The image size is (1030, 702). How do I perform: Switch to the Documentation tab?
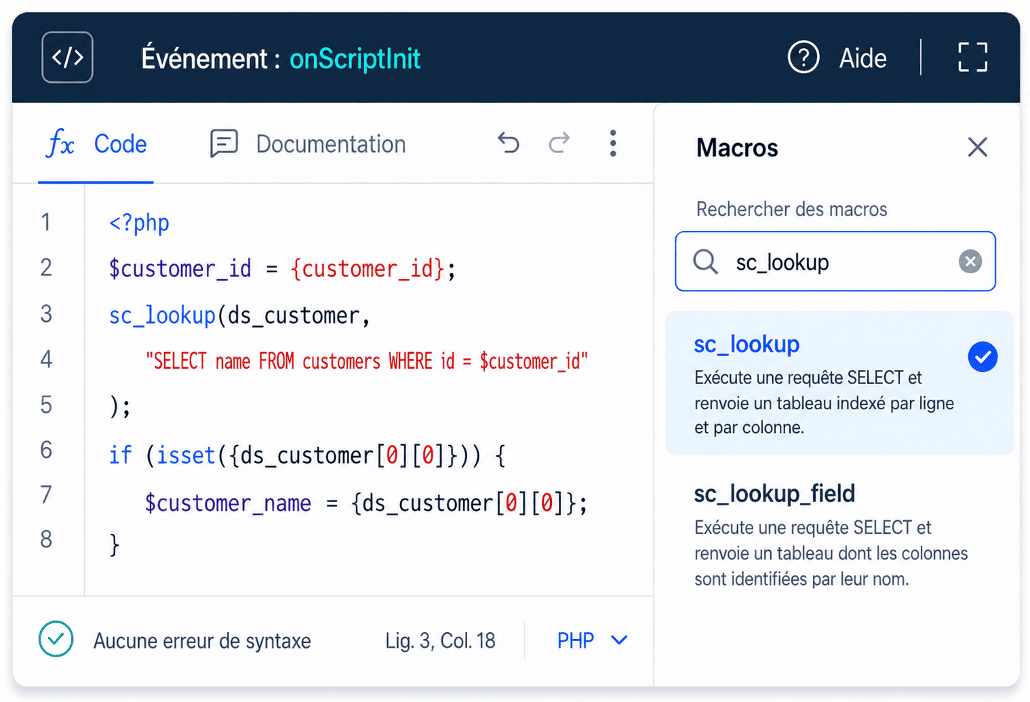pyautogui.click(x=308, y=144)
